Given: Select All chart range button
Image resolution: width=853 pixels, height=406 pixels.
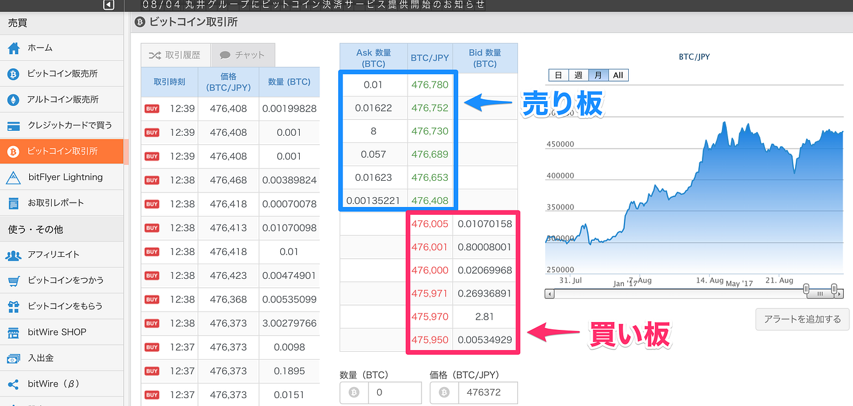Looking at the screenshot, I should tap(618, 75).
